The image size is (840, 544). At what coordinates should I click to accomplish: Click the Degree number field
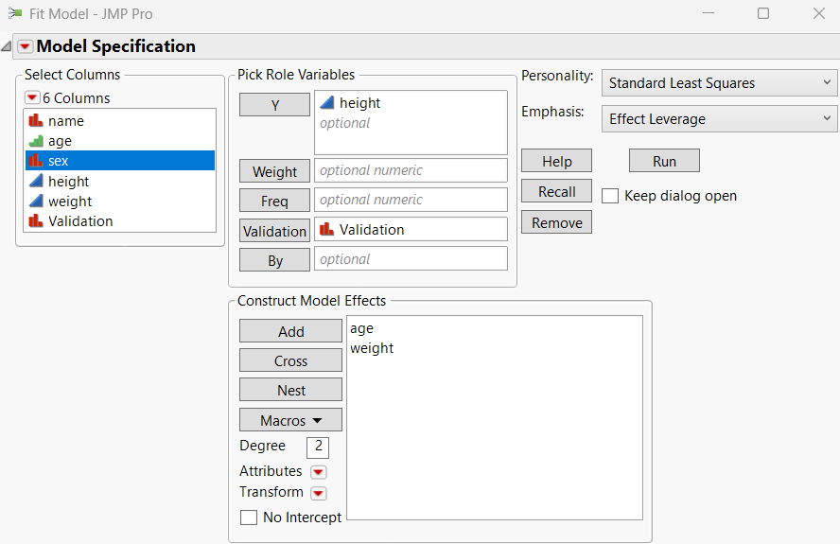(318, 447)
